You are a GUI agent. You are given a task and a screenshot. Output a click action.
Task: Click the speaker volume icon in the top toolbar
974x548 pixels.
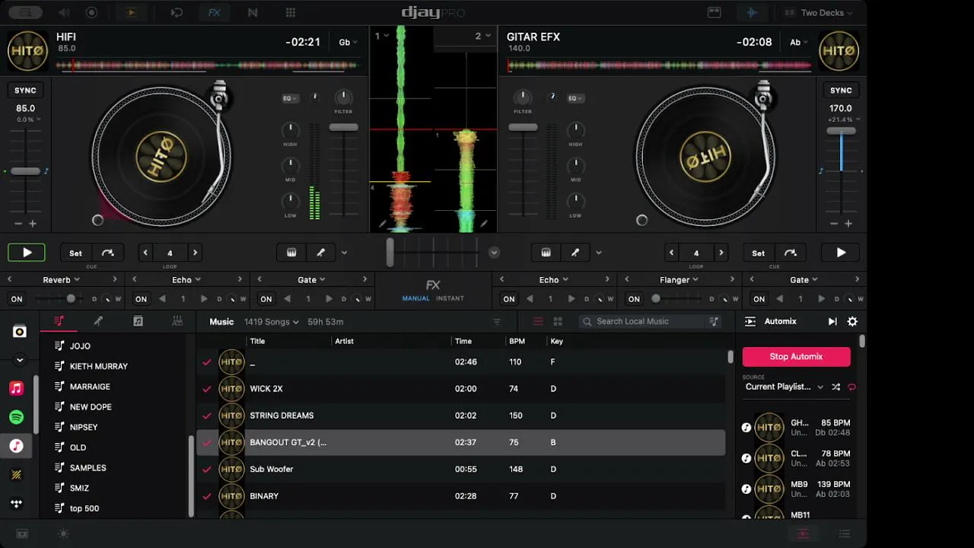[64, 12]
